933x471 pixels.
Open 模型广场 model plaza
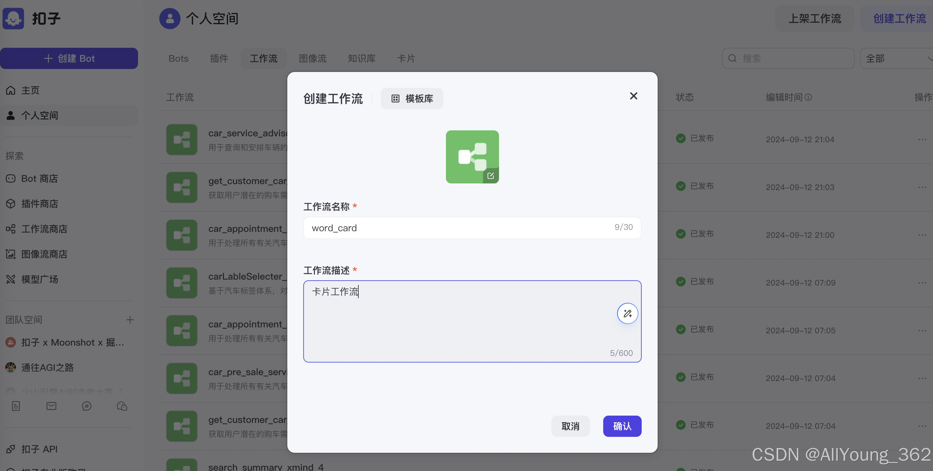pyautogui.click(x=39, y=279)
